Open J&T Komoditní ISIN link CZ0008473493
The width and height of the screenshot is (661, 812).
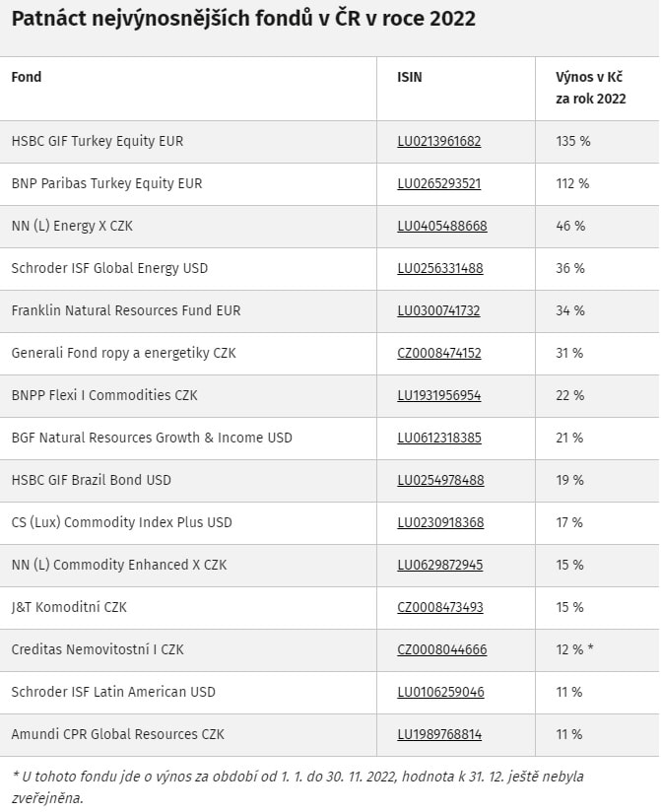(x=440, y=608)
